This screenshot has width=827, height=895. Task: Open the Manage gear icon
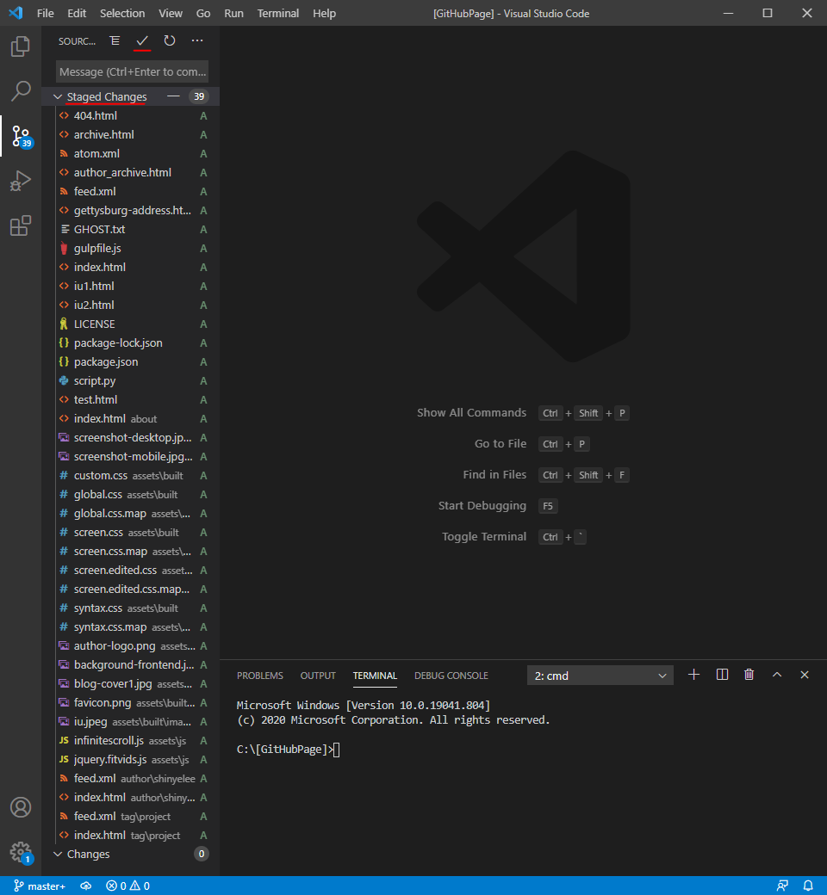click(x=21, y=852)
